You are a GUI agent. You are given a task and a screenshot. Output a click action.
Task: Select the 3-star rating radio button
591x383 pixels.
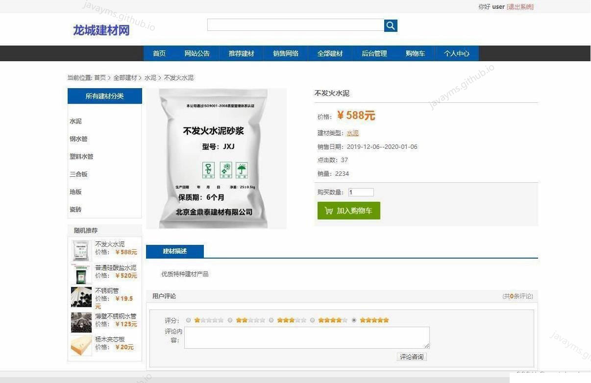tap(271, 320)
